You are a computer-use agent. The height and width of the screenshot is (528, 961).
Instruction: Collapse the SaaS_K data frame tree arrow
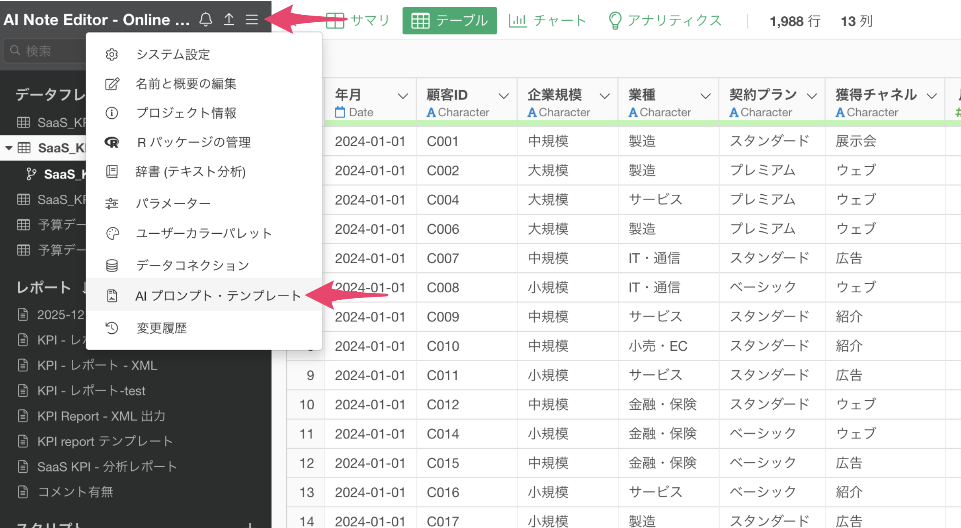point(9,148)
